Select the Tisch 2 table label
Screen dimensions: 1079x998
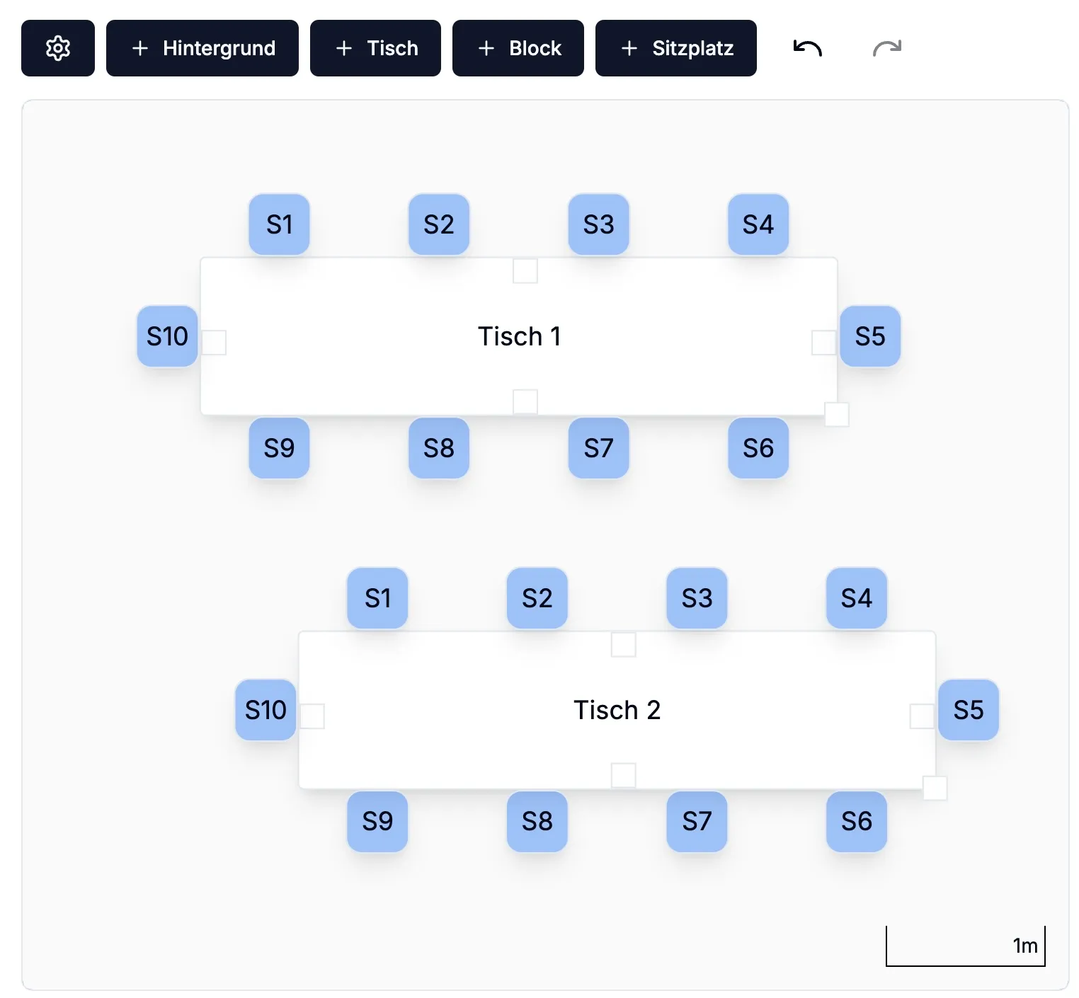pos(617,710)
